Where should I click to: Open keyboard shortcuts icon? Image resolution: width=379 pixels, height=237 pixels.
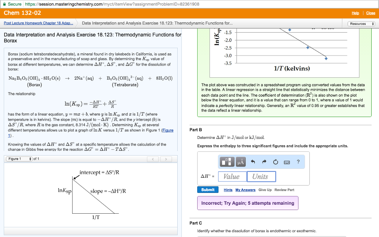pyautogui.click(x=286, y=162)
